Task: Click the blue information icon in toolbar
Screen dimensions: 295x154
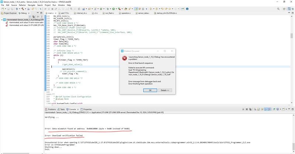Action: [187, 9]
